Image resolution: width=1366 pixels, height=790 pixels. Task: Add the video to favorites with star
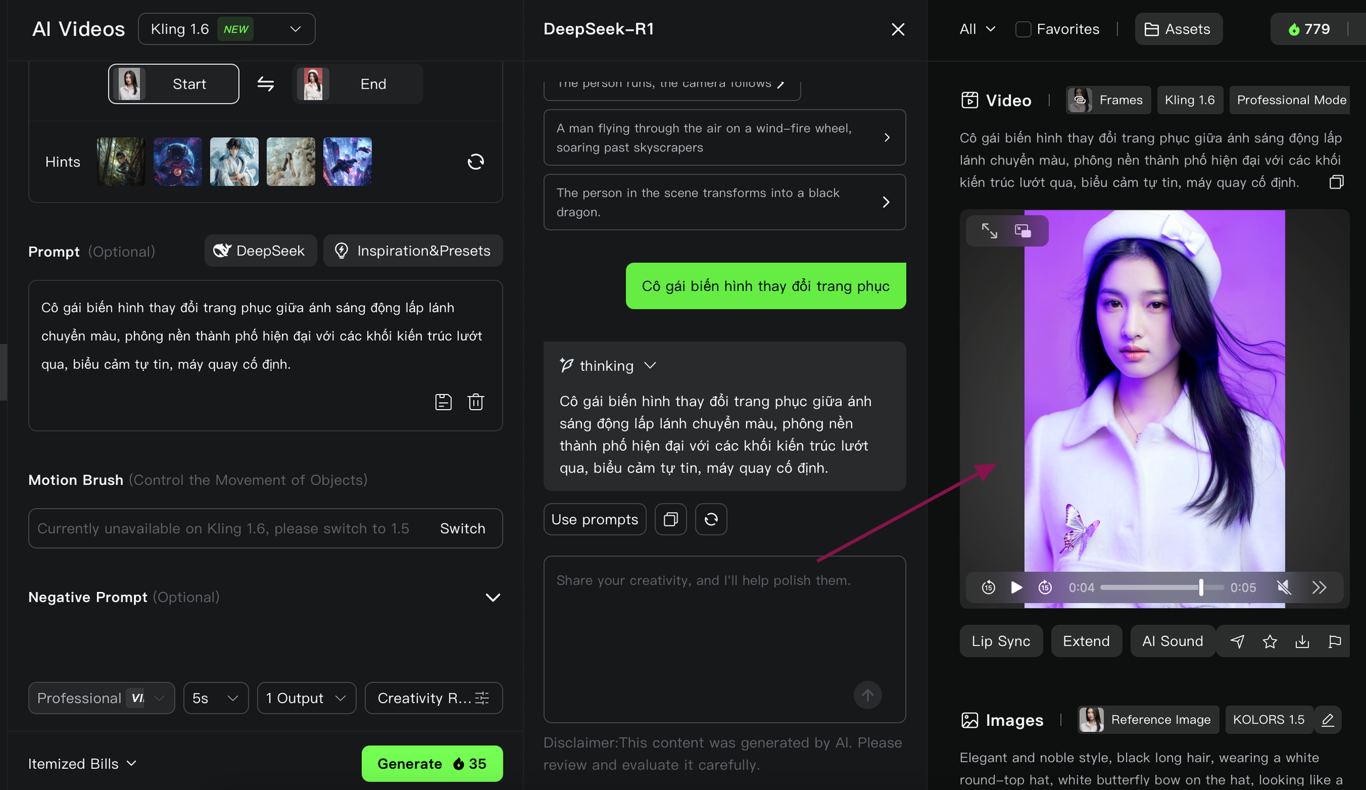[1269, 642]
